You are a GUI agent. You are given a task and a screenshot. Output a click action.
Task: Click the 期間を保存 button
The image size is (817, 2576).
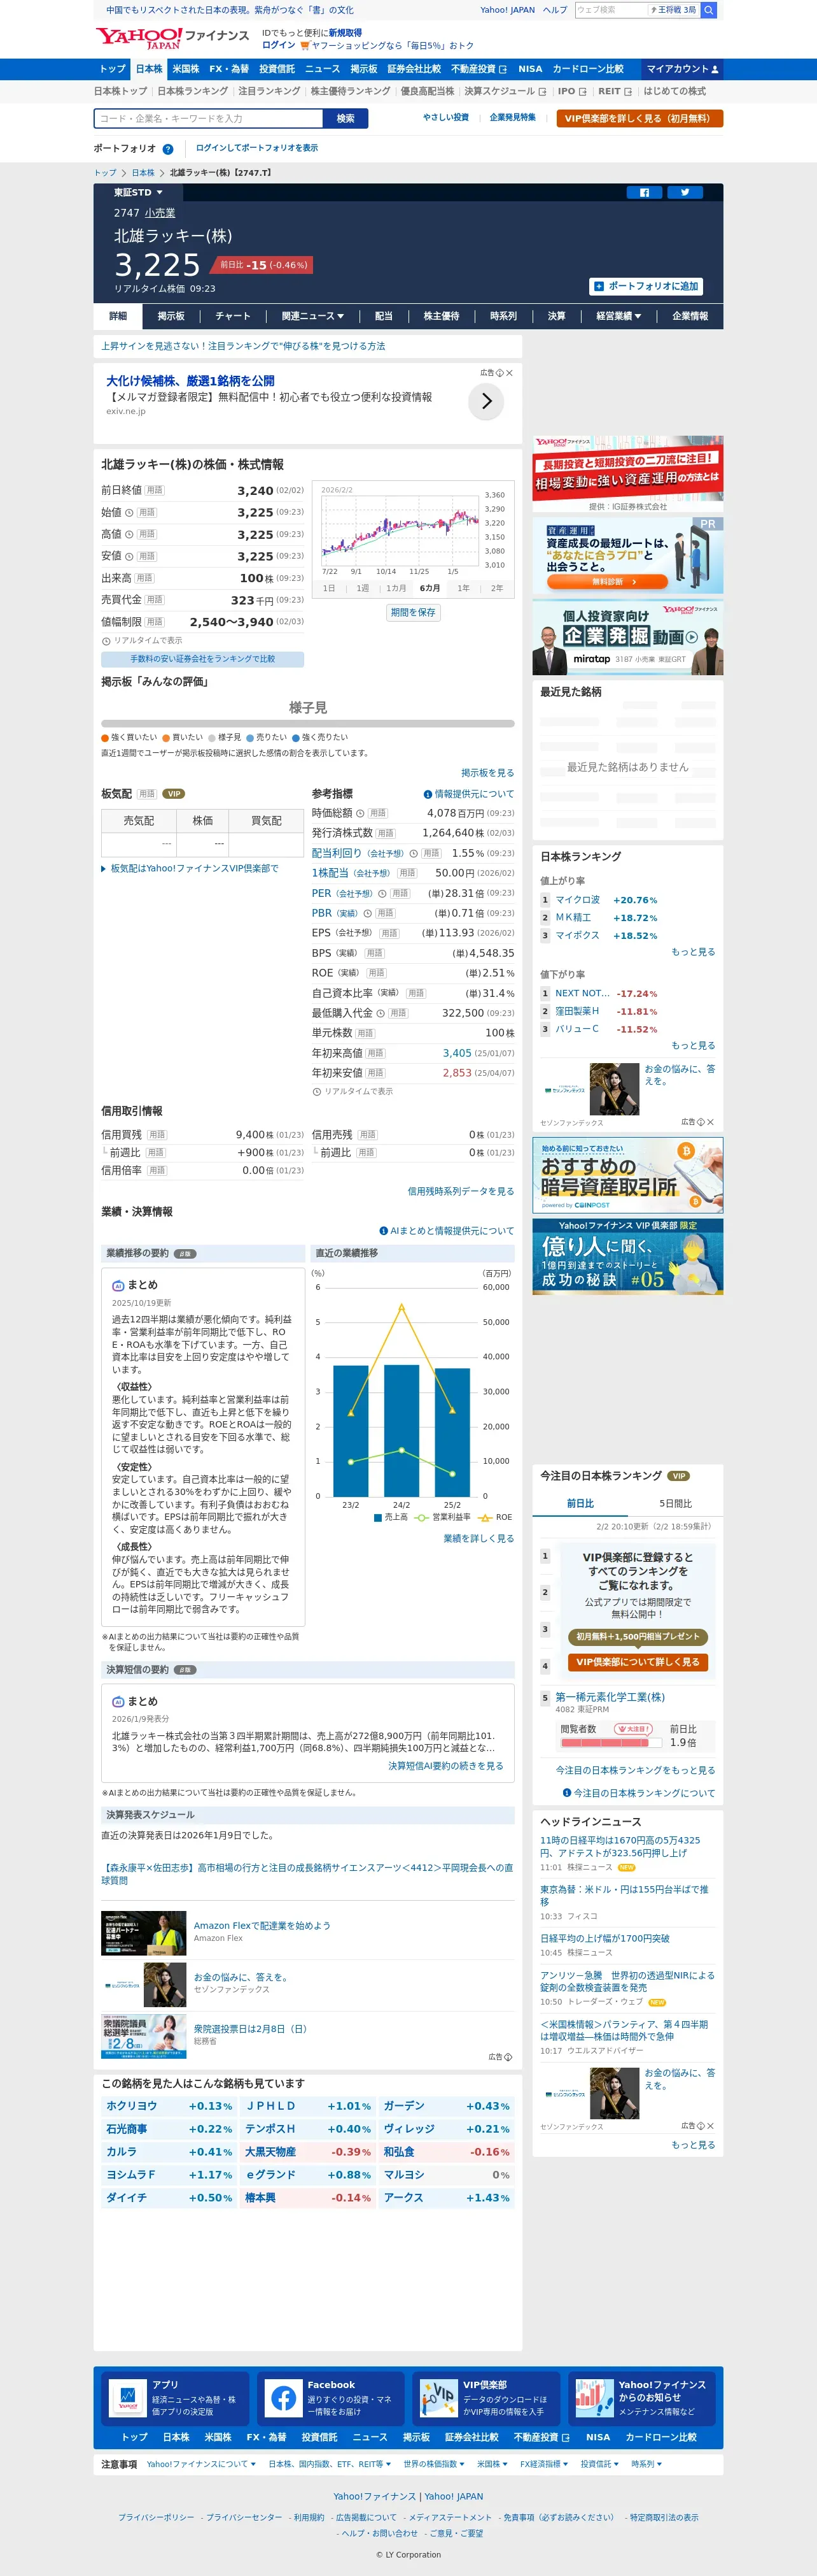(x=414, y=612)
